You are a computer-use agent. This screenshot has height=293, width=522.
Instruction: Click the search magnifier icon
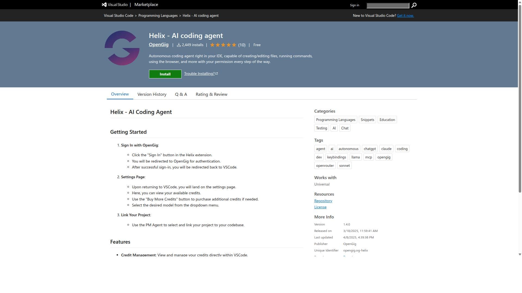[x=414, y=5]
